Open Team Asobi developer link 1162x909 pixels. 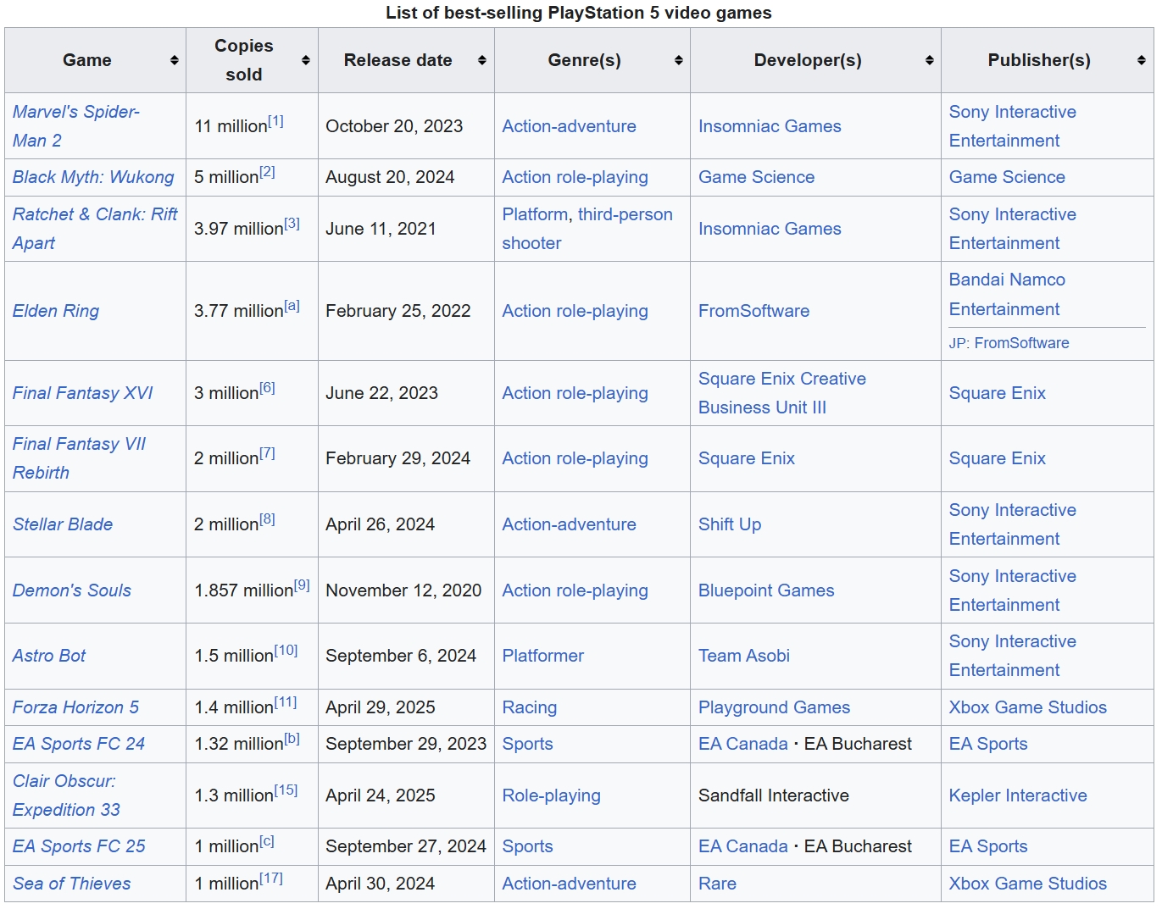[x=744, y=656]
